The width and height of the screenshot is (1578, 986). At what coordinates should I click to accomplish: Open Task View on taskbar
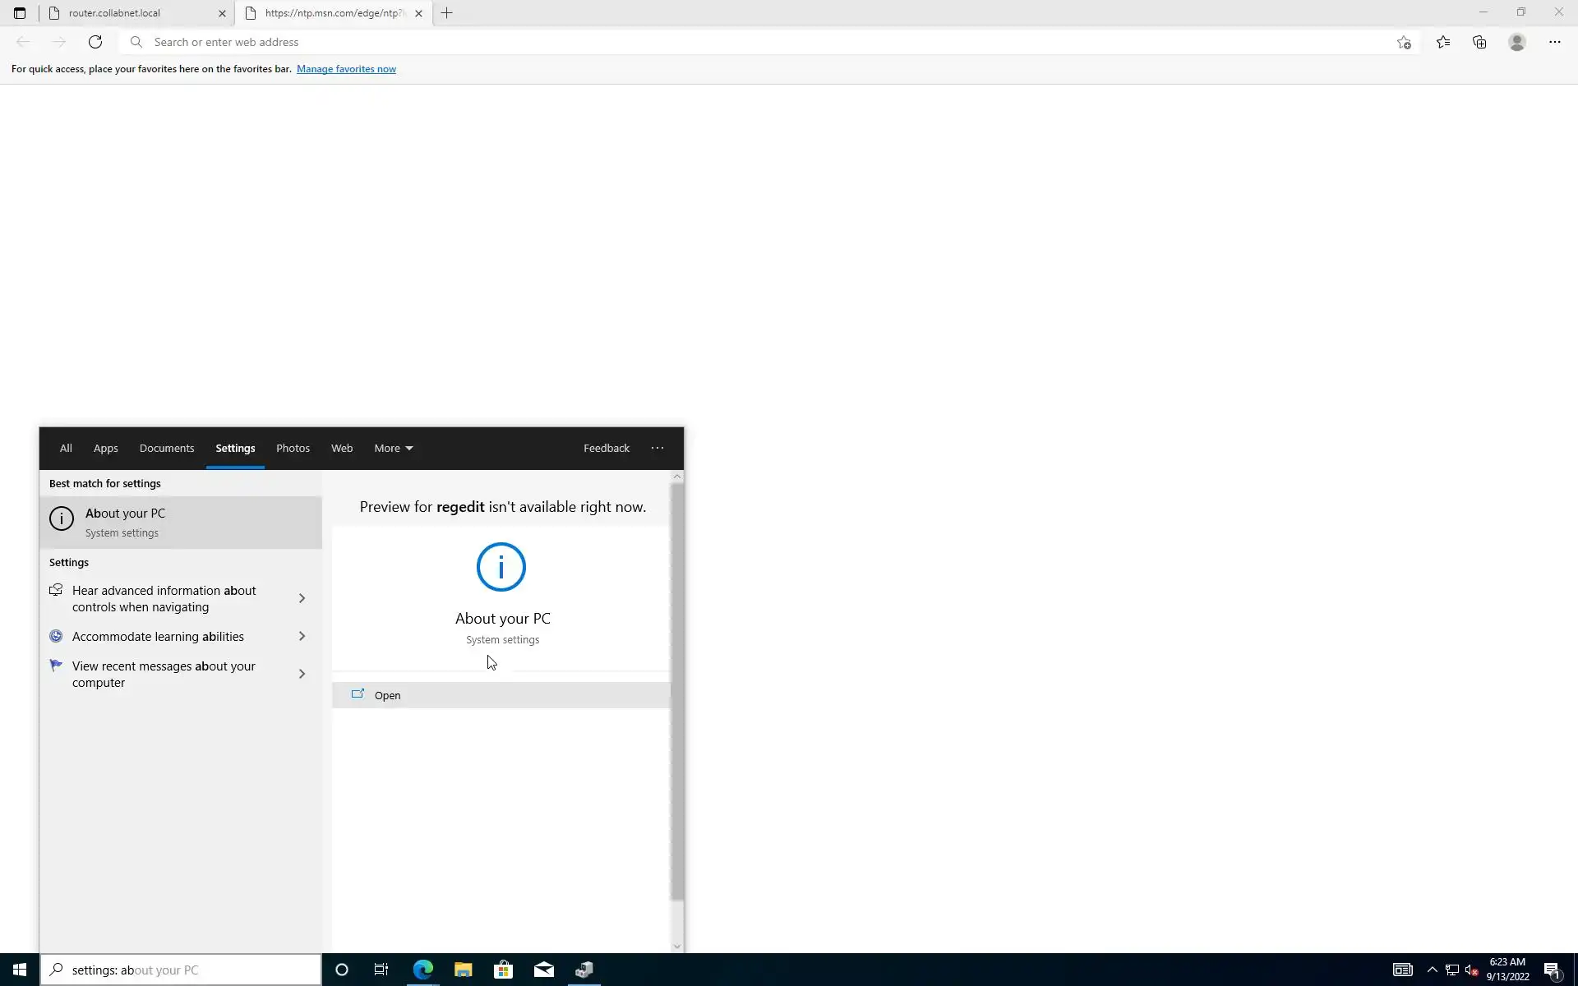381,970
